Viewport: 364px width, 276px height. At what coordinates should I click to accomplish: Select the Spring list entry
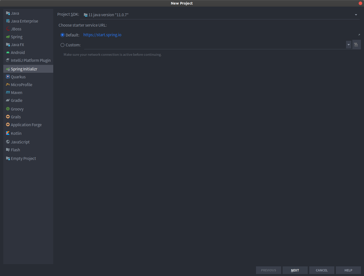(28, 37)
